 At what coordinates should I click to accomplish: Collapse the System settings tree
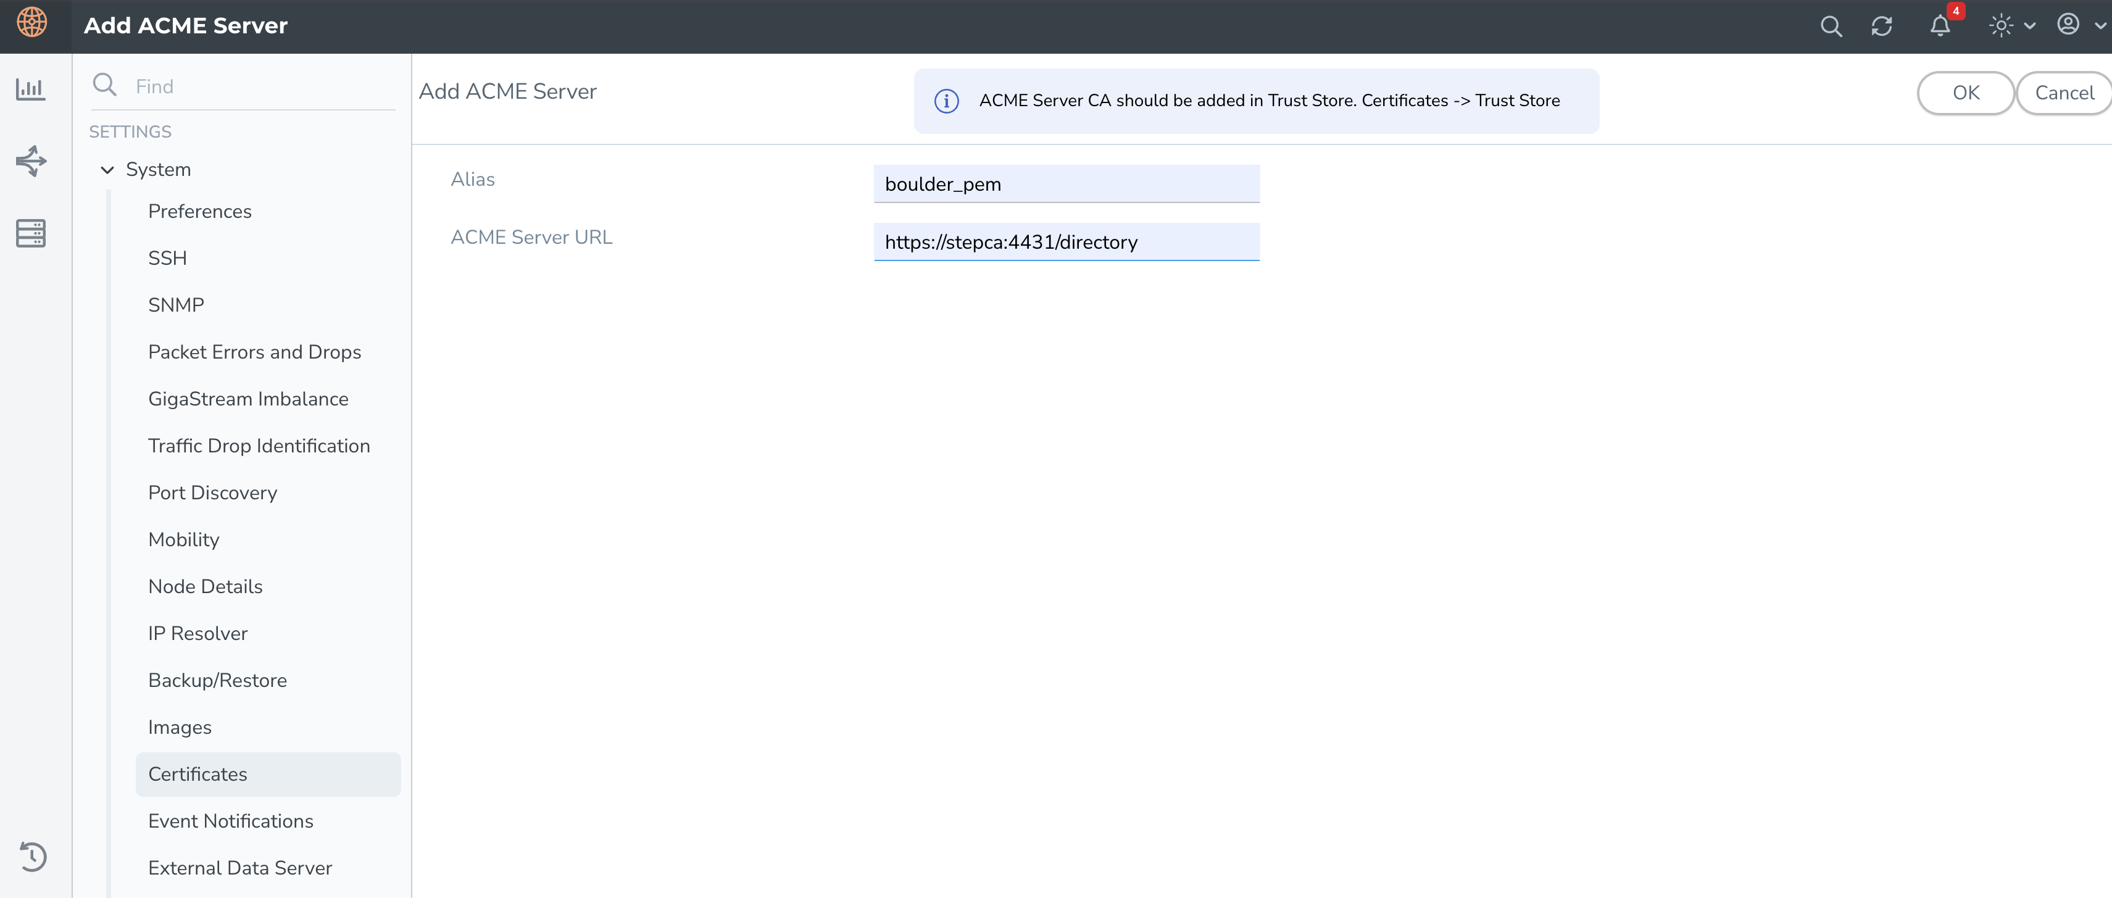[107, 170]
